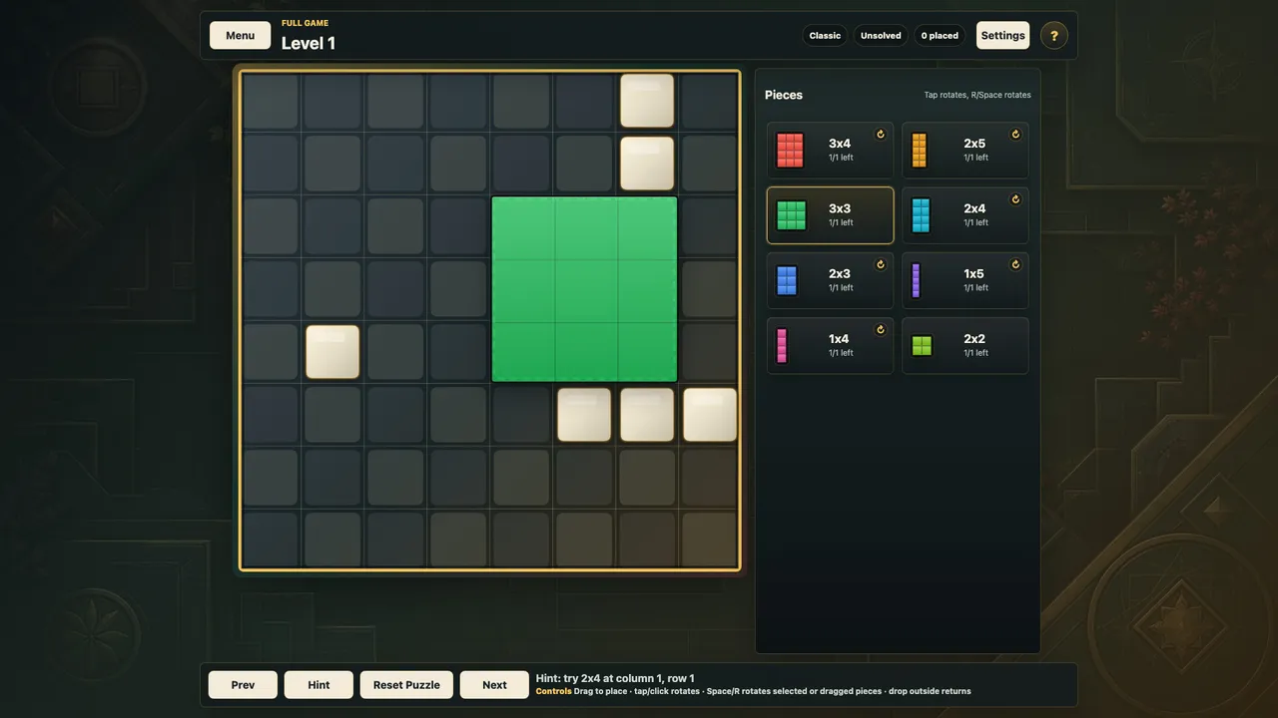Screen dimensions: 1278x718
Task: Click the 'Tap rotates, R/Space rotates' text
Action: 977,96
